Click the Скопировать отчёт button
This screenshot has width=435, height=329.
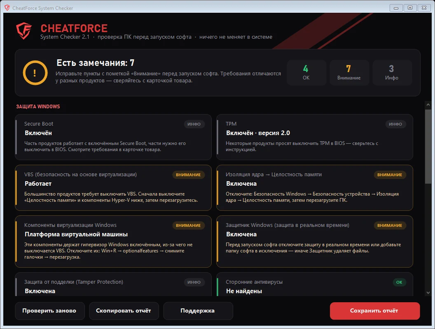coord(124,311)
